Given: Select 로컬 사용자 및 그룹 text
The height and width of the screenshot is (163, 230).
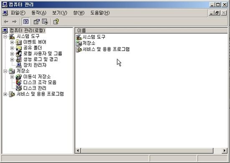Looking at the screenshot, I should [x=43, y=54].
